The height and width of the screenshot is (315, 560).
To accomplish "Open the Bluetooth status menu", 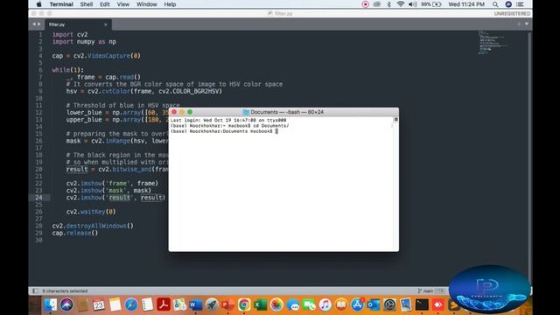I will coord(388,4).
